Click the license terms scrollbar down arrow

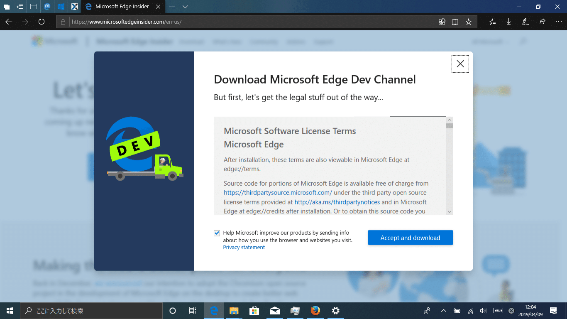[450, 211]
